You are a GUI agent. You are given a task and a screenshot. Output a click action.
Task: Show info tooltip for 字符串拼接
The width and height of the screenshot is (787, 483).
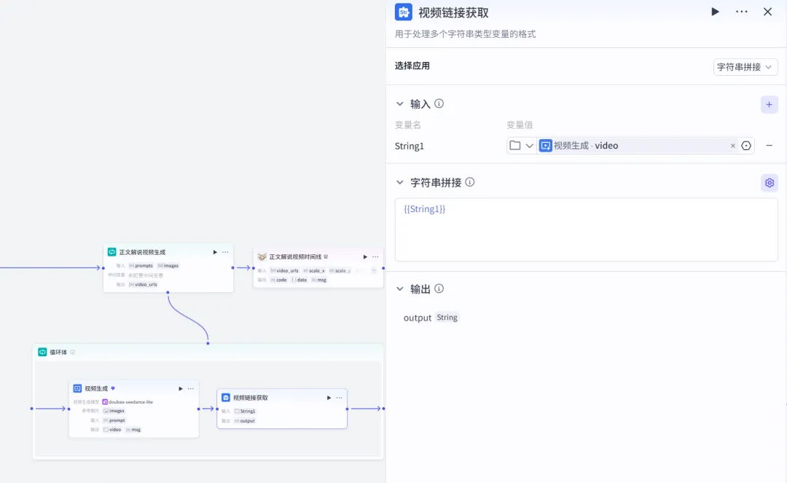tap(470, 182)
